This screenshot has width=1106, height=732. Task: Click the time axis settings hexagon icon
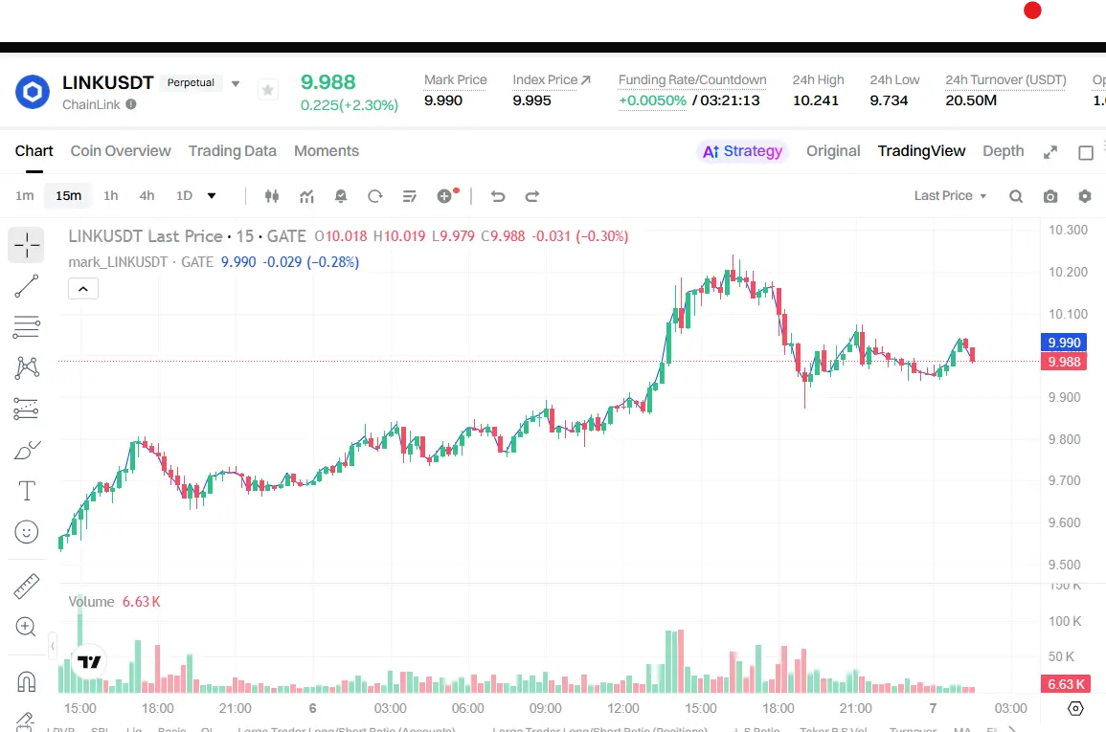[x=1075, y=708]
